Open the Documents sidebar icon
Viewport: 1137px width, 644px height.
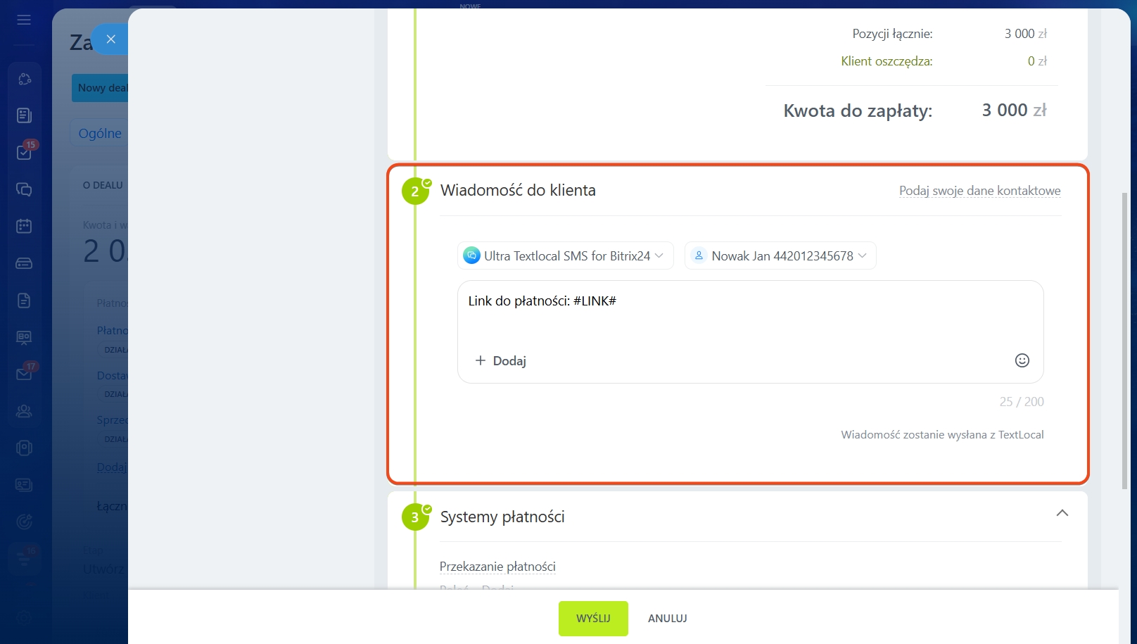pyautogui.click(x=24, y=301)
